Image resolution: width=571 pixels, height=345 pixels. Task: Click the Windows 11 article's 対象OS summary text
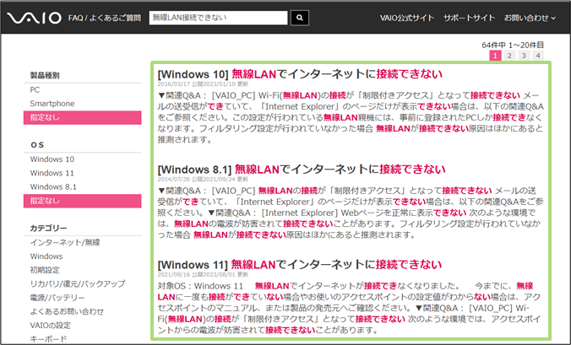[x=349, y=308]
